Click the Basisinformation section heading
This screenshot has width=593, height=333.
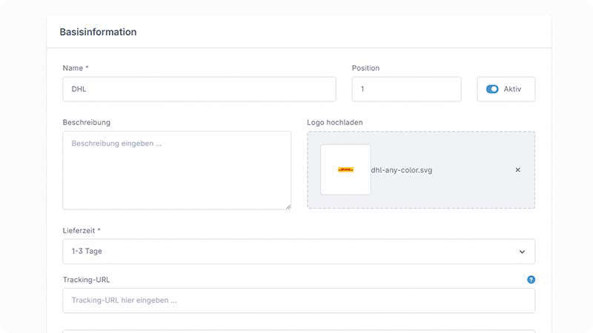[98, 33]
